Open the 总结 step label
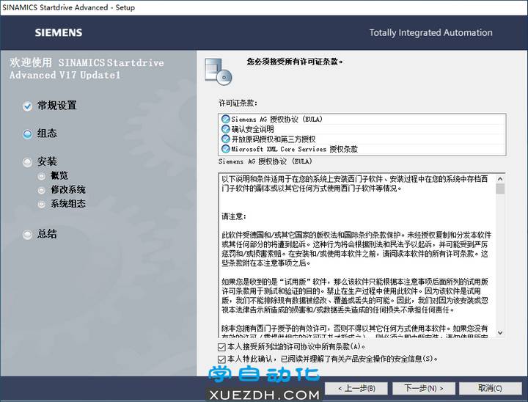 pyautogui.click(x=47, y=234)
